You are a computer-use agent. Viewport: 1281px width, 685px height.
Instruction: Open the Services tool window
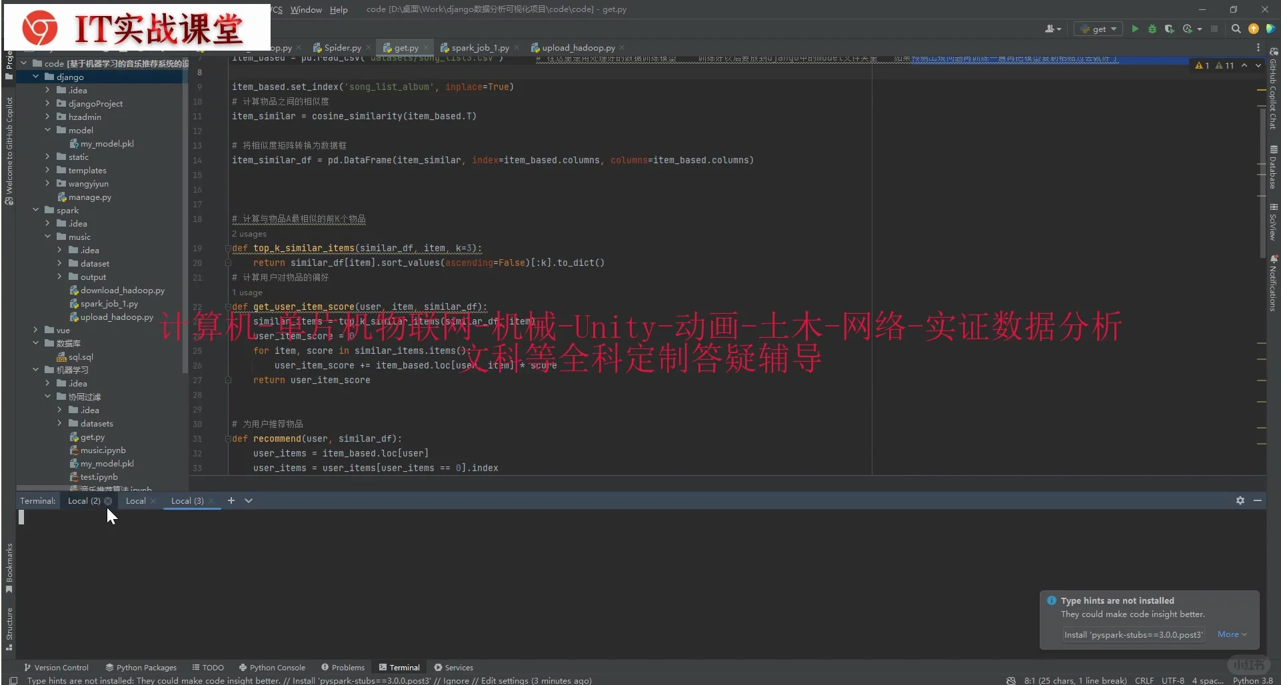(453, 667)
